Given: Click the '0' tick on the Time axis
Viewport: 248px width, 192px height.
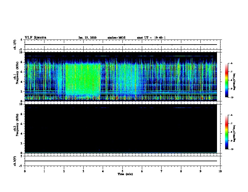Looking at the screenshot, I should 25,171.
